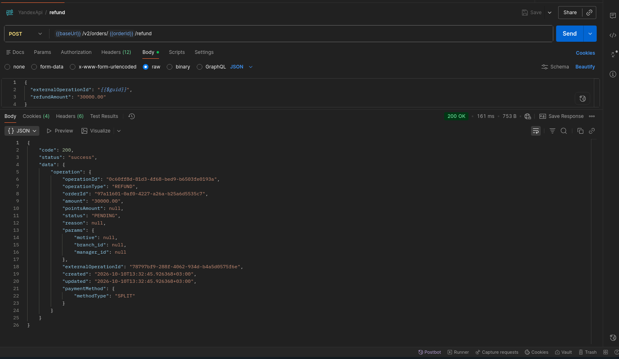Open the request Headers (12) tab
This screenshot has width=619, height=359.
coord(116,52)
